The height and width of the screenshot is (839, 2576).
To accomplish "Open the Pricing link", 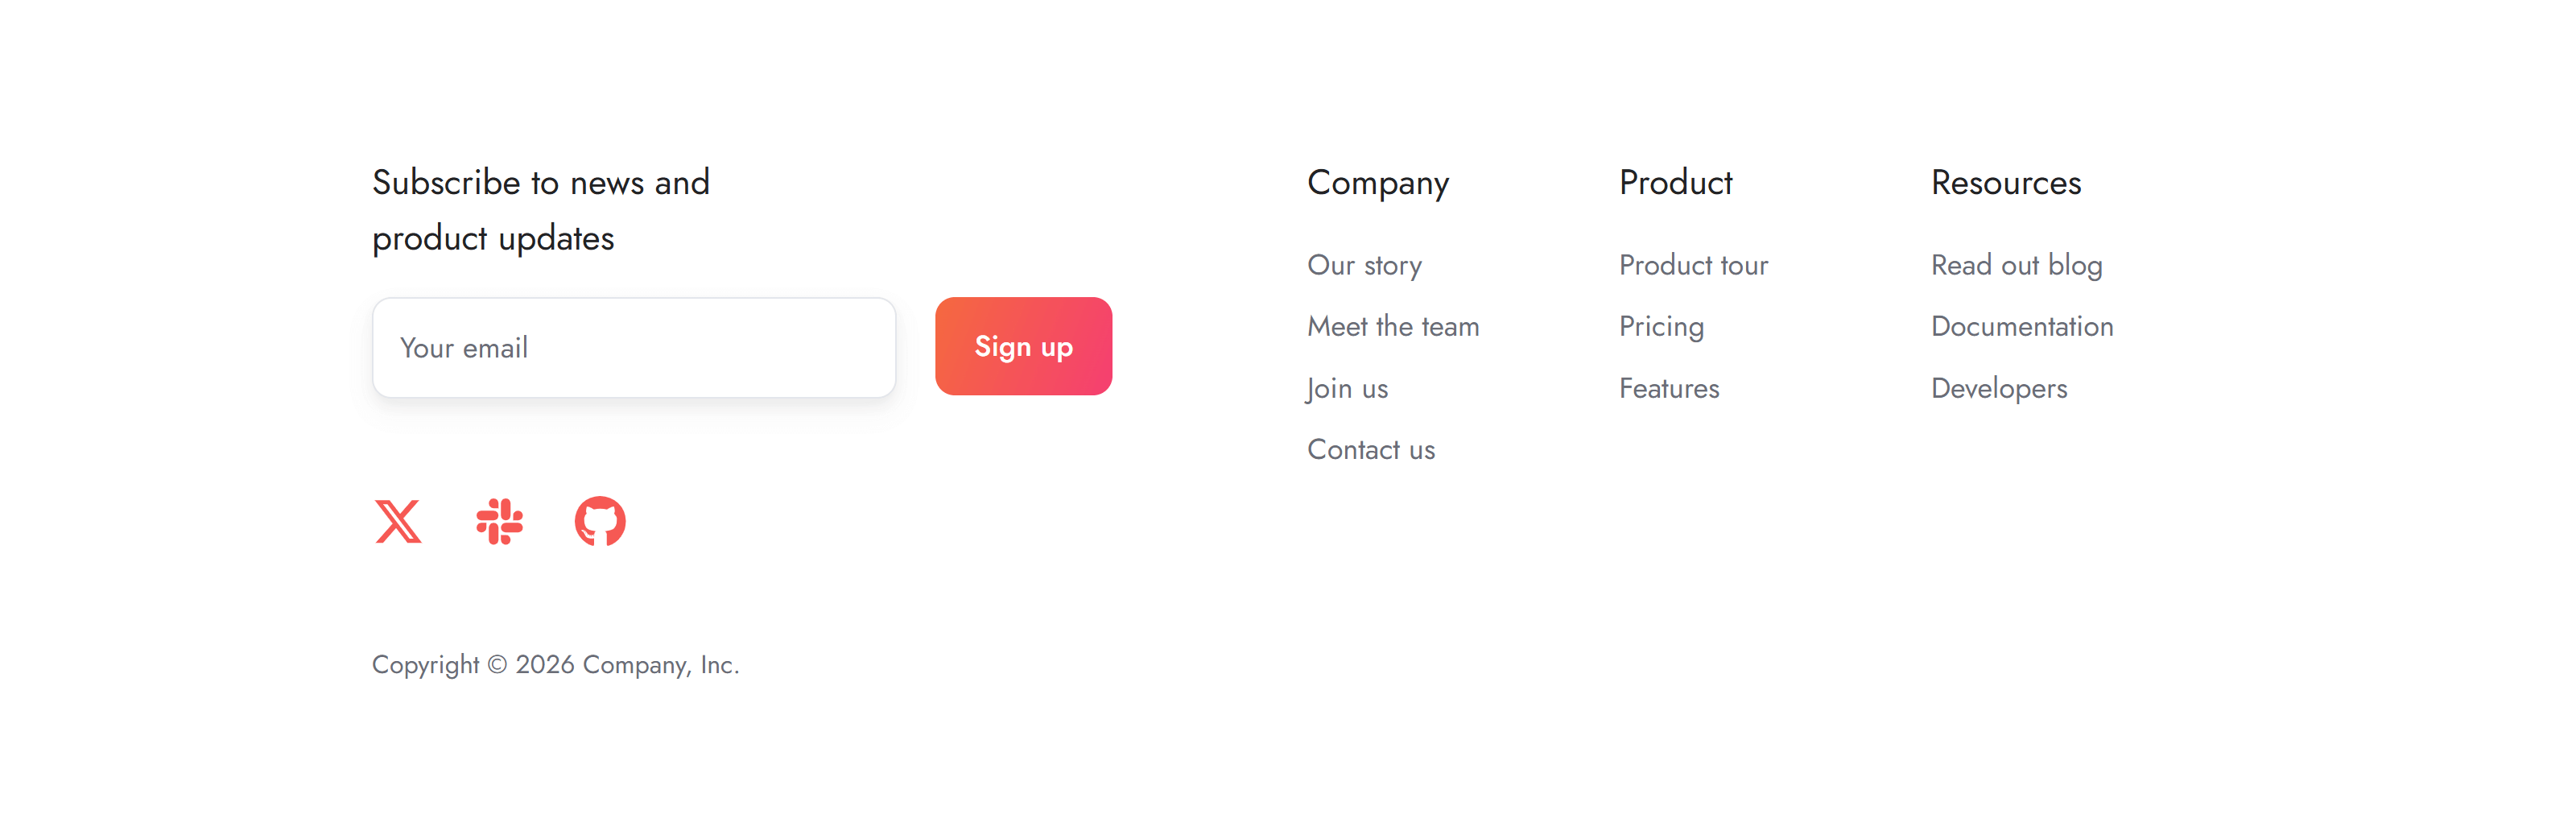I will point(1661,327).
